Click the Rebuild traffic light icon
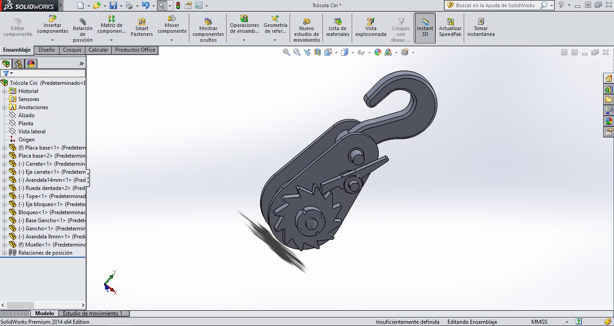 click(x=178, y=5)
